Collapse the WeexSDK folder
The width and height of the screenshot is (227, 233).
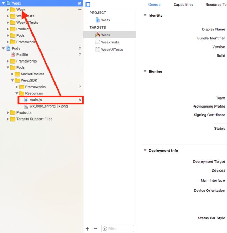tap(12, 81)
